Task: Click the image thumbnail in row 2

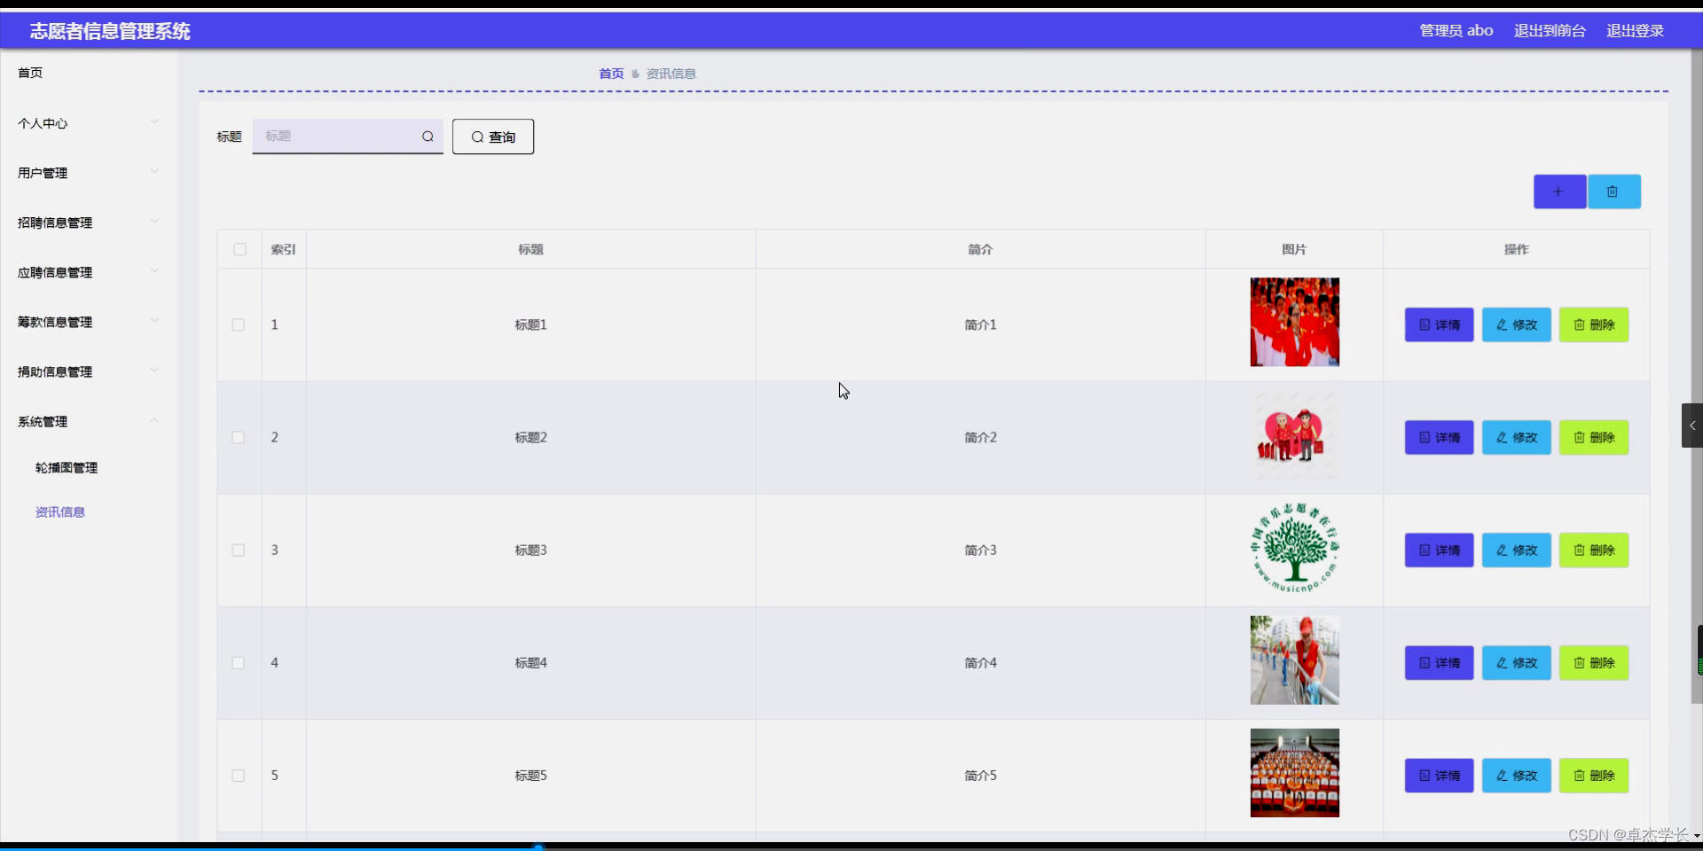Action: [x=1294, y=435]
